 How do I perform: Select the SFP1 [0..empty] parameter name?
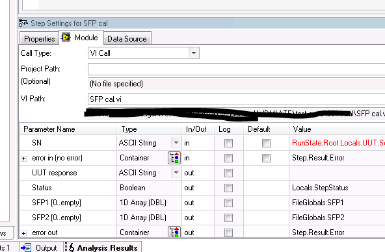(57, 203)
